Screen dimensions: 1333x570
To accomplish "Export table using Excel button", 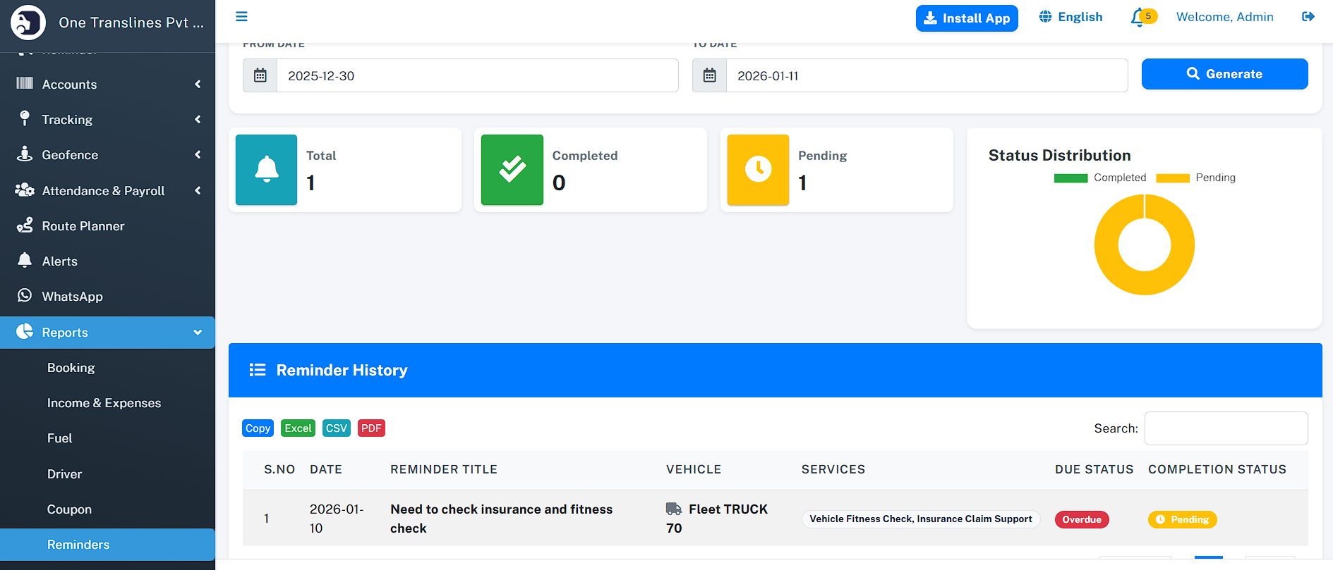I will tap(298, 428).
